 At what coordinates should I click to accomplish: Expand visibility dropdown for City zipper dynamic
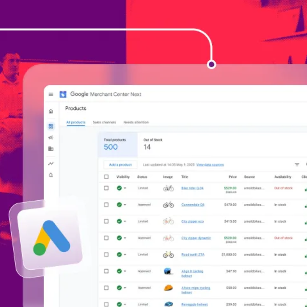(x=125, y=238)
